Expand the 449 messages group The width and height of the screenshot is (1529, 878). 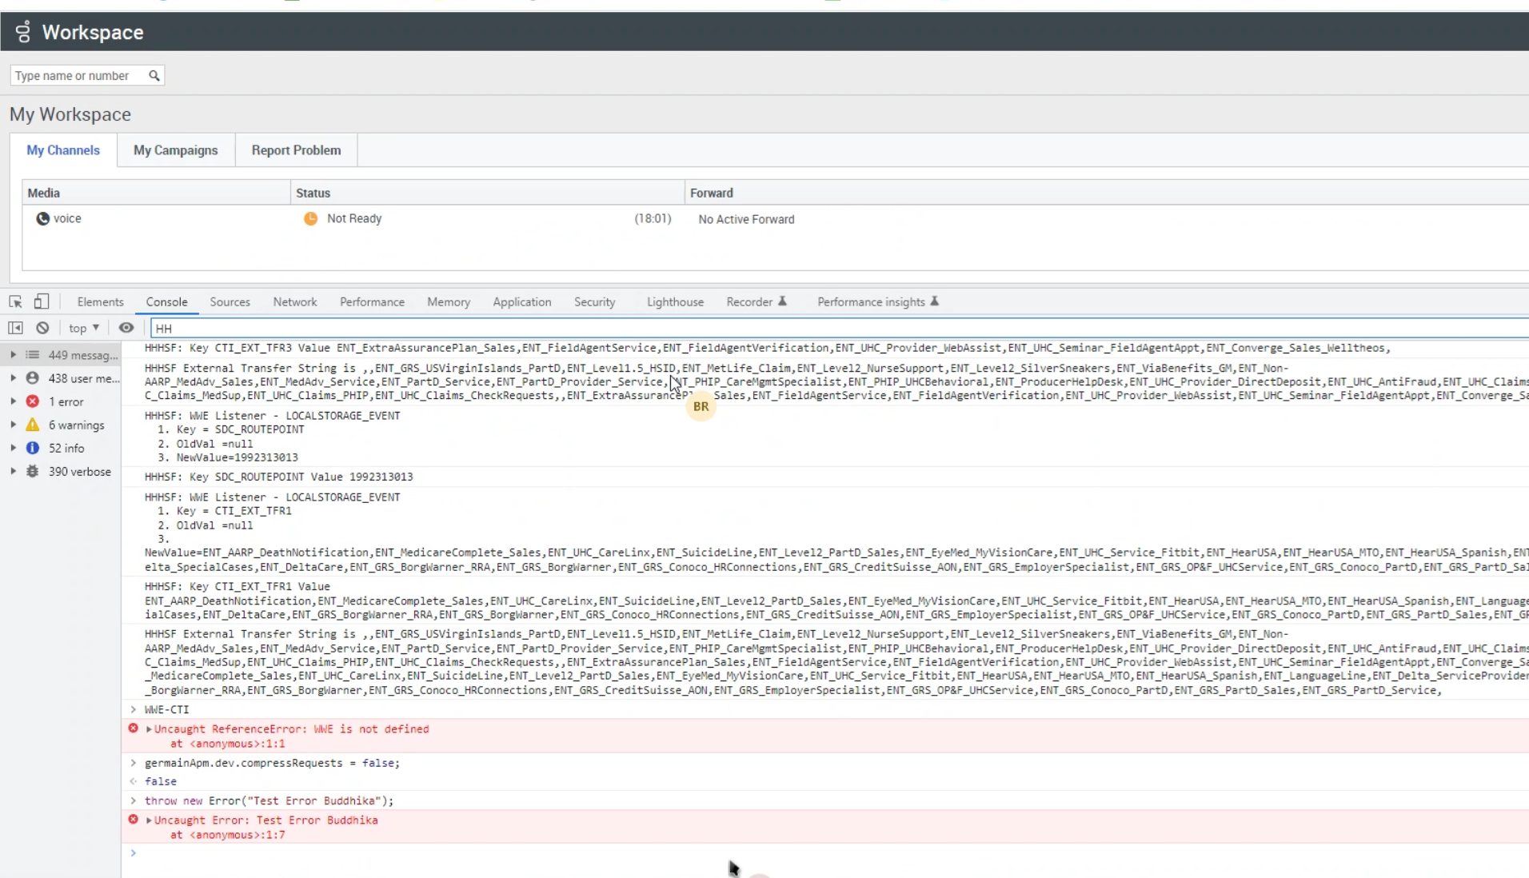pos(14,355)
